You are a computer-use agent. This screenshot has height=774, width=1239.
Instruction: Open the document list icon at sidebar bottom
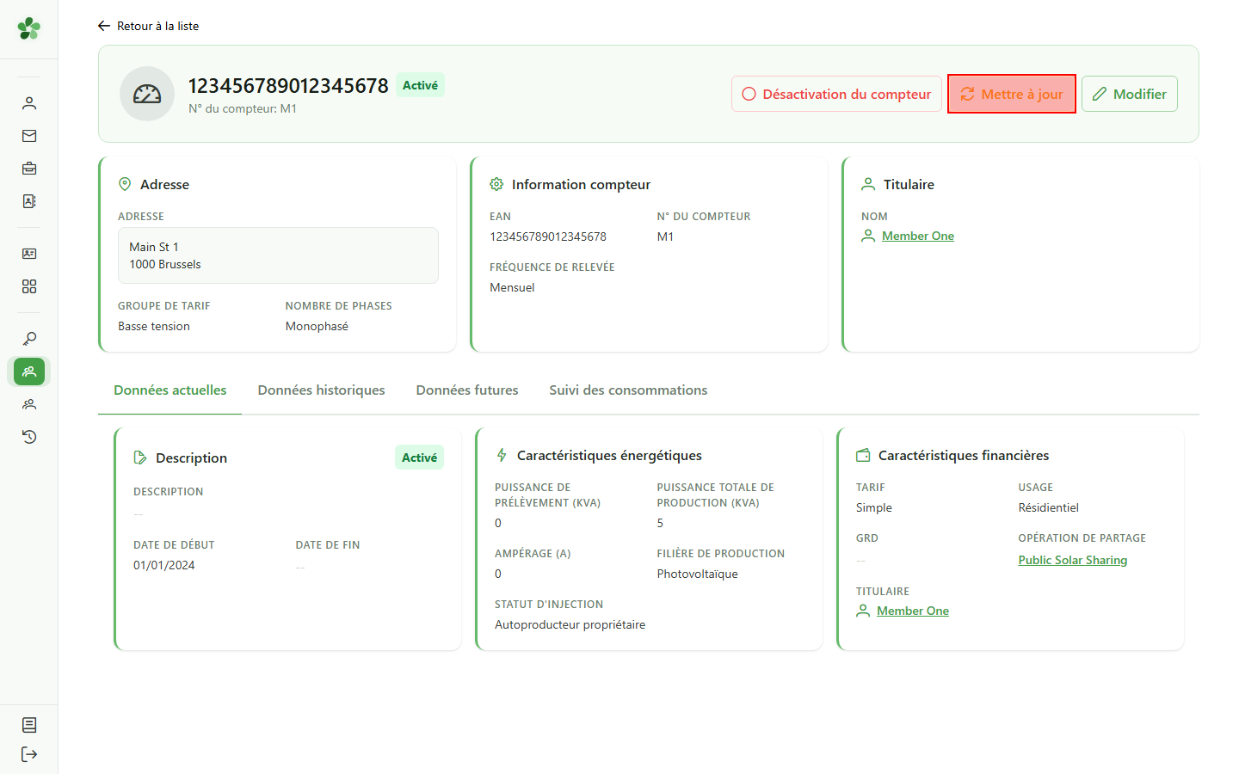[x=29, y=725]
